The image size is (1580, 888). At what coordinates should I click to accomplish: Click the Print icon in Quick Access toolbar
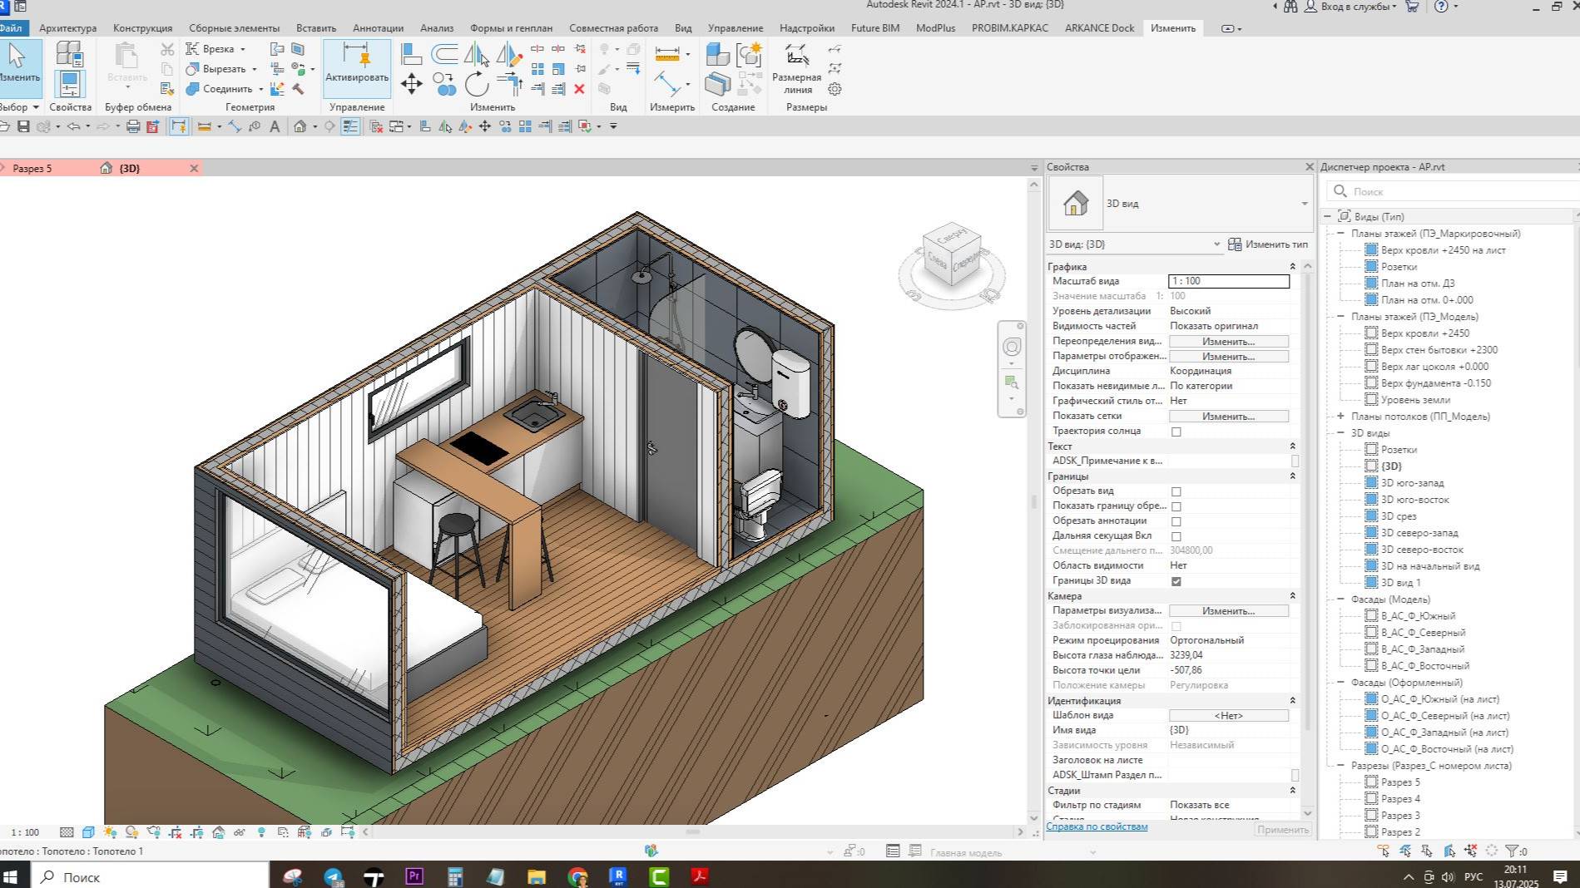(x=133, y=126)
